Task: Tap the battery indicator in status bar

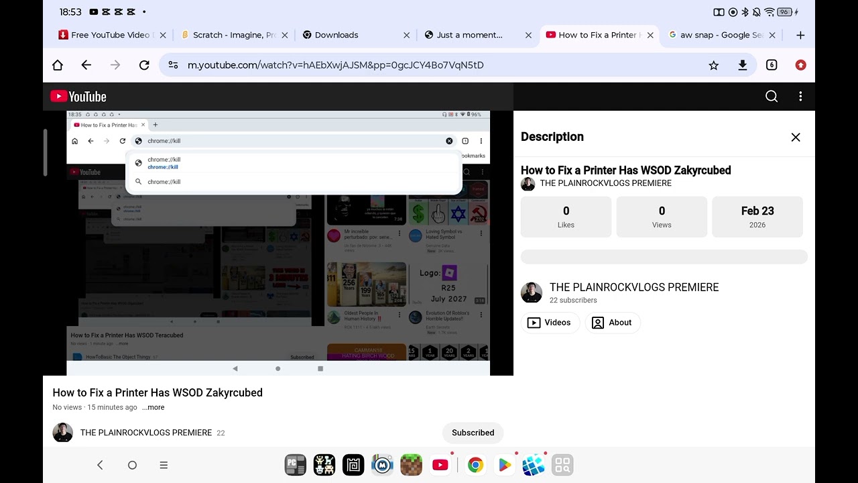Action: tap(784, 12)
